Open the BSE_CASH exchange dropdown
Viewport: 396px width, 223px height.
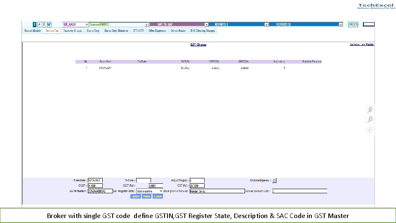coord(75,24)
